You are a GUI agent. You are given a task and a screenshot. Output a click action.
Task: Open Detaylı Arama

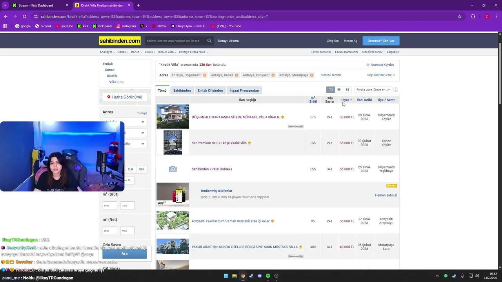coord(228,41)
